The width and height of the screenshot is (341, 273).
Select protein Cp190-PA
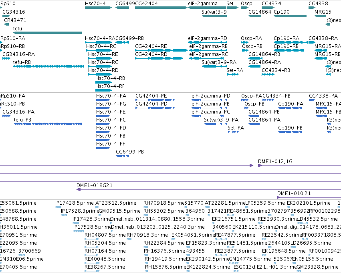tap(290, 108)
